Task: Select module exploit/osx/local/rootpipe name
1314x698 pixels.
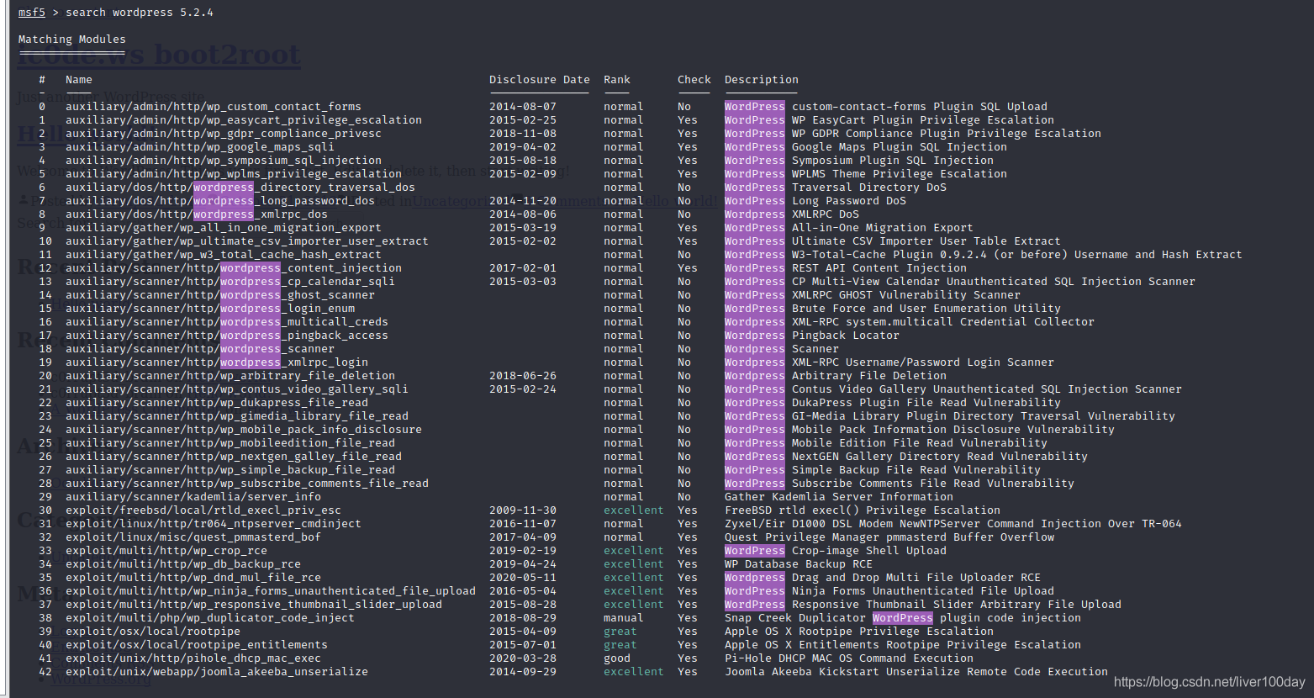Action: pos(153,632)
